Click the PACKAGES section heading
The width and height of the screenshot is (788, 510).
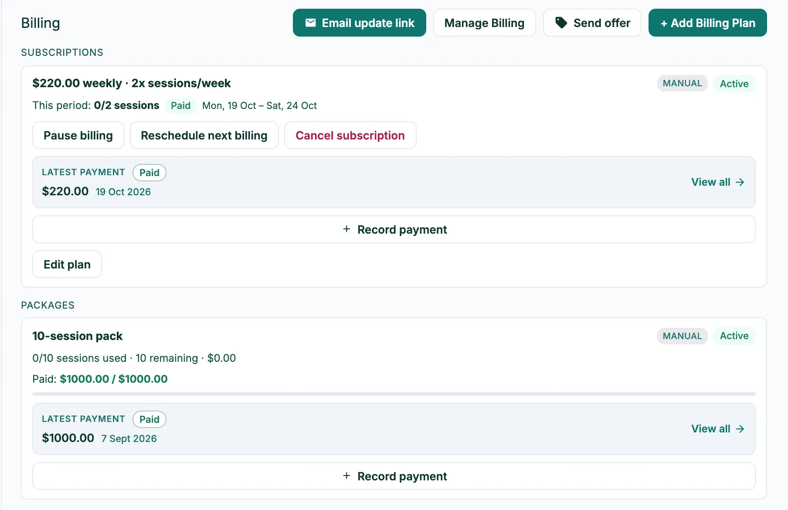48,305
